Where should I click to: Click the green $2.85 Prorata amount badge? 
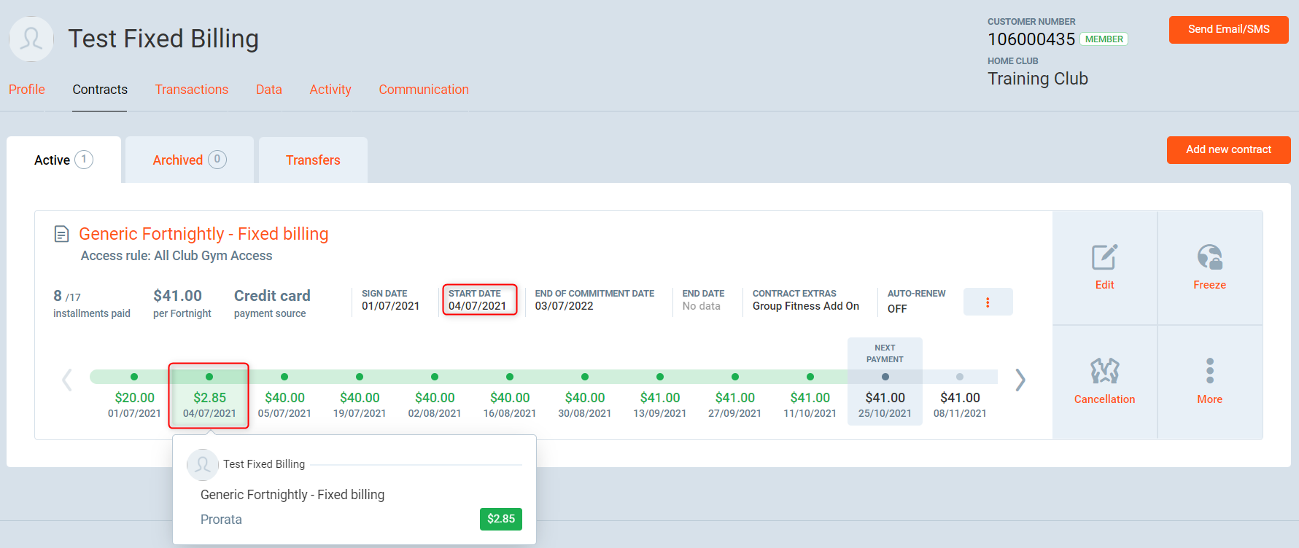coord(500,519)
